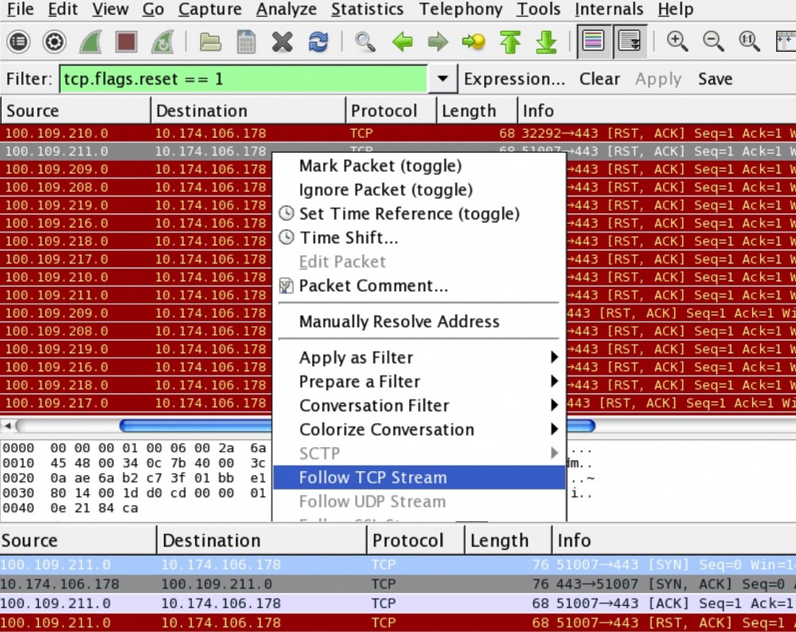Image resolution: width=796 pixels, height=632 pixels.
Task: Open the Telephony menu
Action: pyautogui.click(x=461, y=9)
